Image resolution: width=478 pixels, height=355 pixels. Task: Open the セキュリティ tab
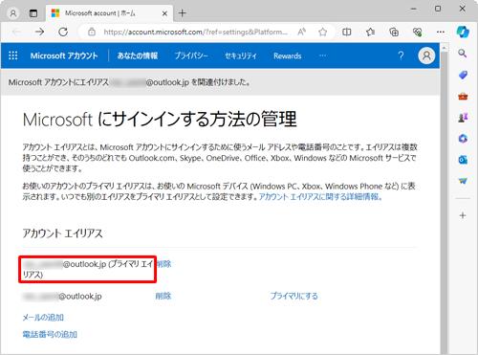[x=241, y=55]
